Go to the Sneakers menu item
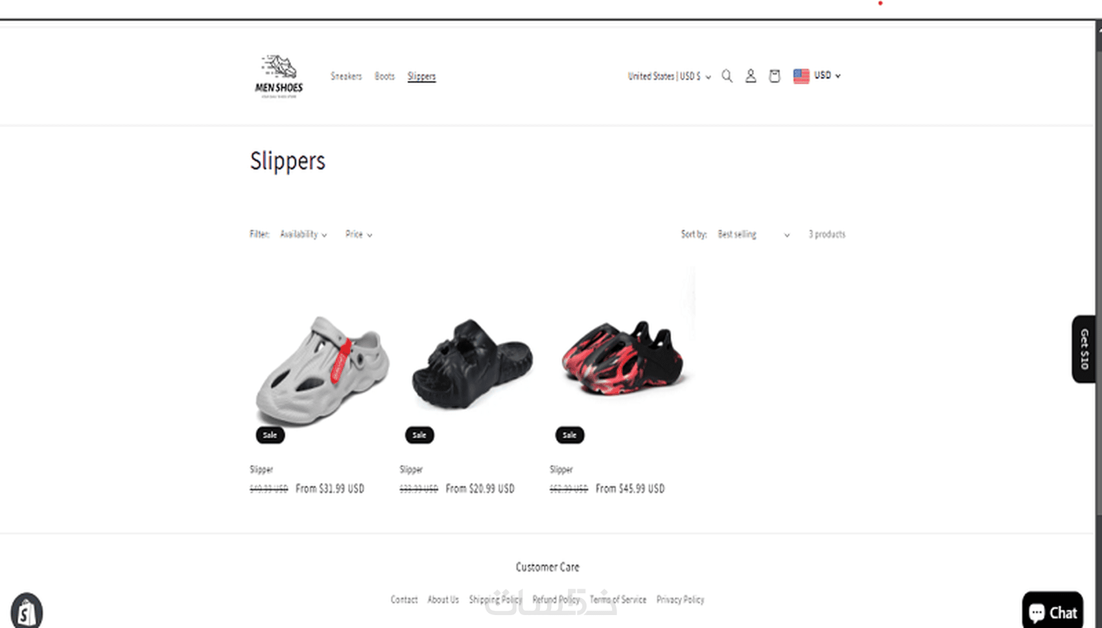Image resolution: width=1102 pixels, height=628 pixels. (x=346, y=76)
